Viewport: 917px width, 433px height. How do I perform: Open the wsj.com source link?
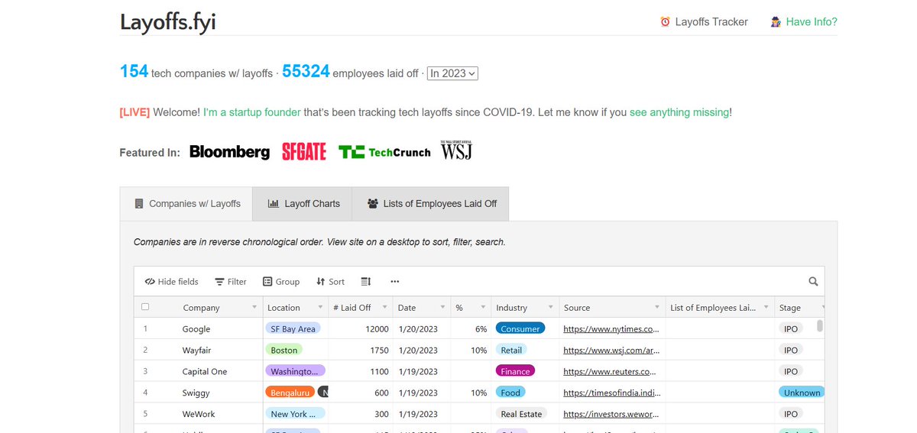tap(610, 351)
